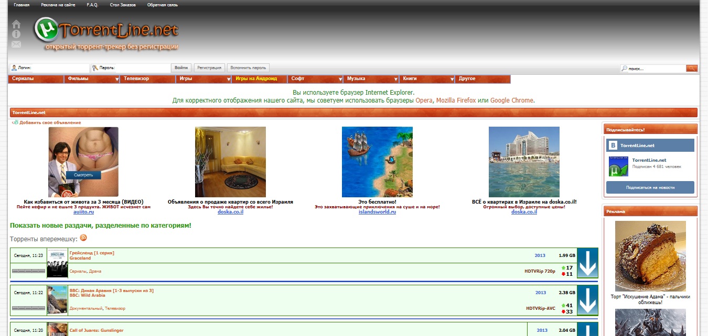Viewport: 708px width, 336px height.
Task: Open the Грейсленд [1 серия] torrent link
Action: pos(92,253)
